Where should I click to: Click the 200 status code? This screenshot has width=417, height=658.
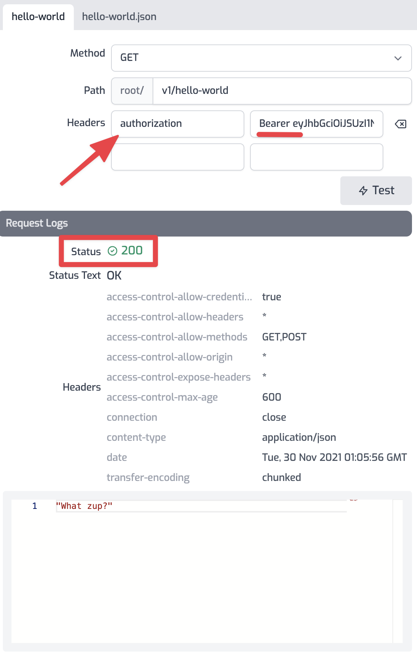(132, 251)
